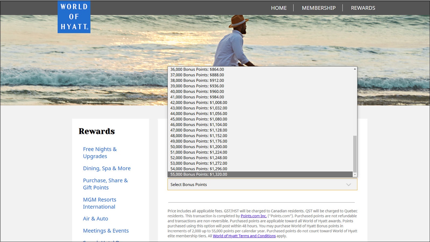Select 53,000 Bonus Points: $1,272.00
430x242 pixels.
pos(260,163)
